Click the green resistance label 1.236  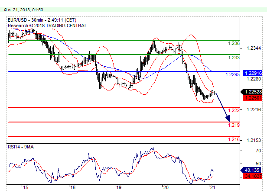click(234, 43)
